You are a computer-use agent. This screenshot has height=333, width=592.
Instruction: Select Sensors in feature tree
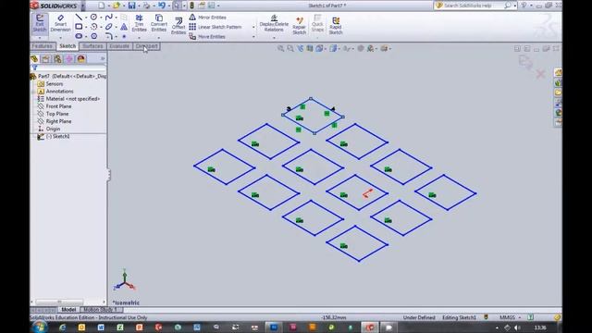50,84
